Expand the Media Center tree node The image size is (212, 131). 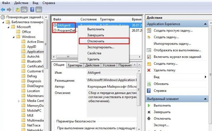[x=19, y=101]
